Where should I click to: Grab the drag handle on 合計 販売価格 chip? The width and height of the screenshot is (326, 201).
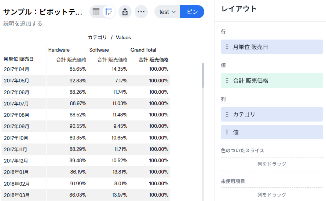tap(227, 81)
